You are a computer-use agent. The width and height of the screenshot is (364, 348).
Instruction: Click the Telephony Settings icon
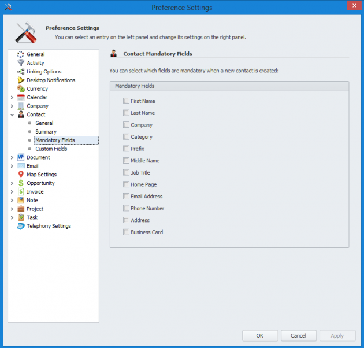21,226
